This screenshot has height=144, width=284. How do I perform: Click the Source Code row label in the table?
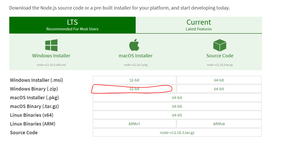tap(24, 133)
